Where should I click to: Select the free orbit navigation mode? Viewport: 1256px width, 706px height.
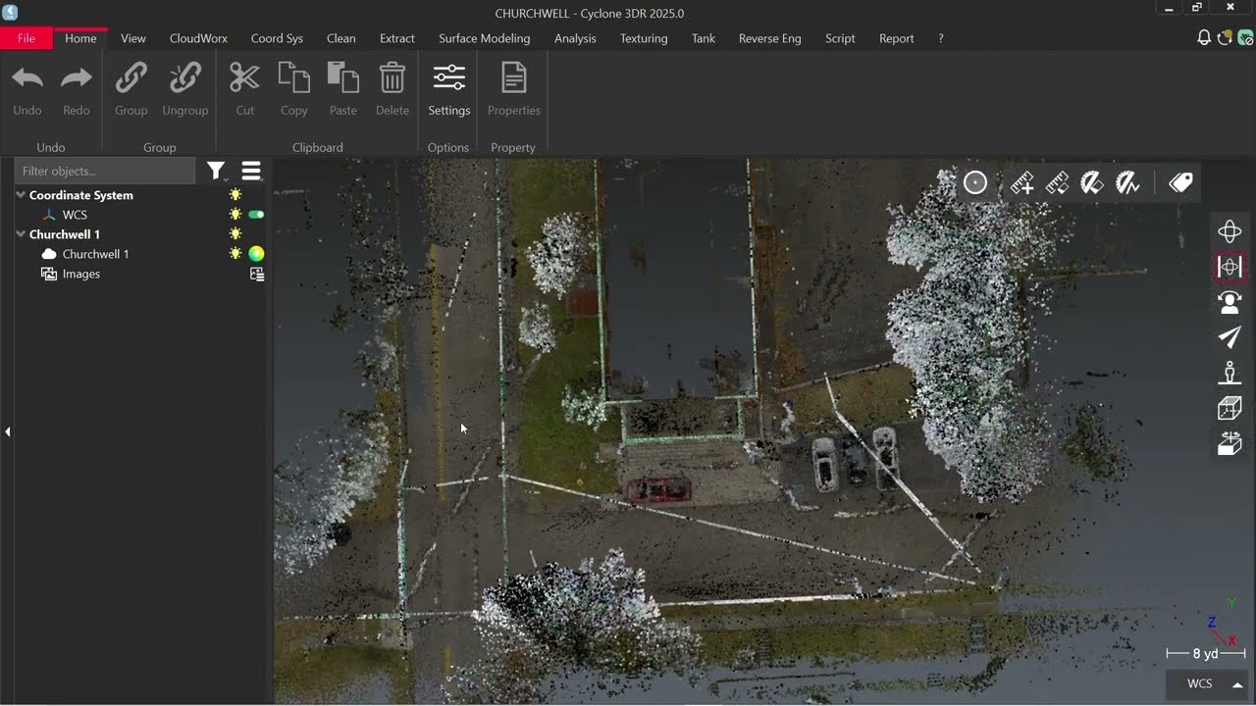coord(1230,231)
